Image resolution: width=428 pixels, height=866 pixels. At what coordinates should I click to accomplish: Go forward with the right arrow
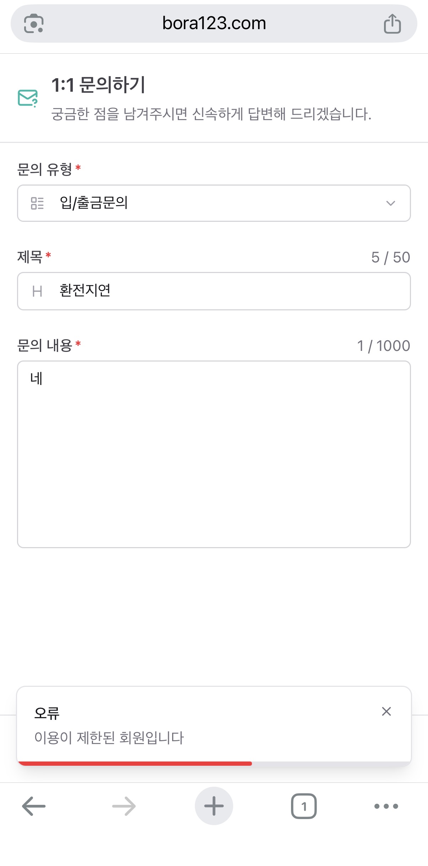click(x=124, y=806)
